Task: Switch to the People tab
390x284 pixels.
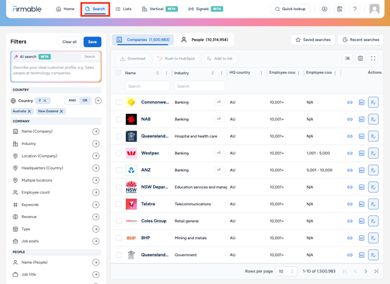Action: coord(205,39)
